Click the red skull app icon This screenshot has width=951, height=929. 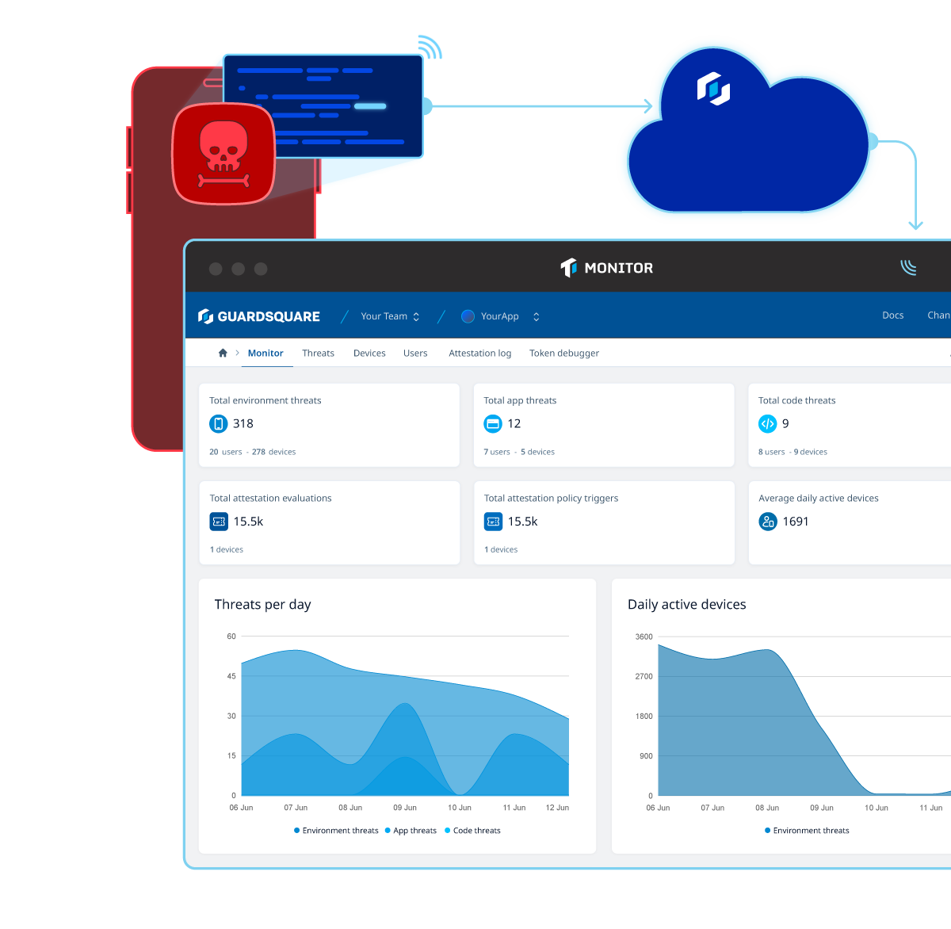click(x=223, y=154)
